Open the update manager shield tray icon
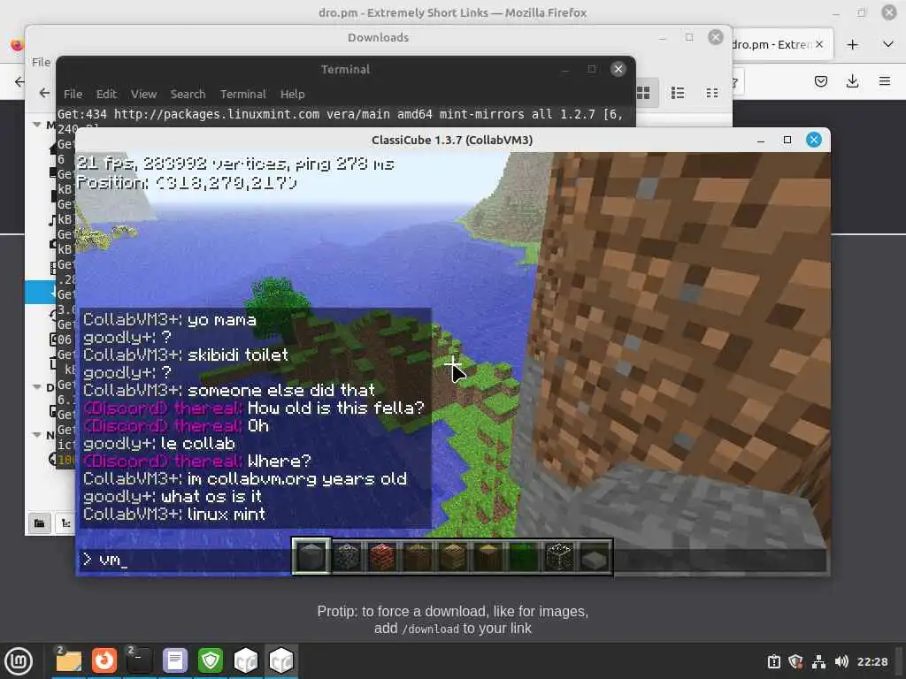This screenshot has height=679, width=906. (x=795, y=661)
